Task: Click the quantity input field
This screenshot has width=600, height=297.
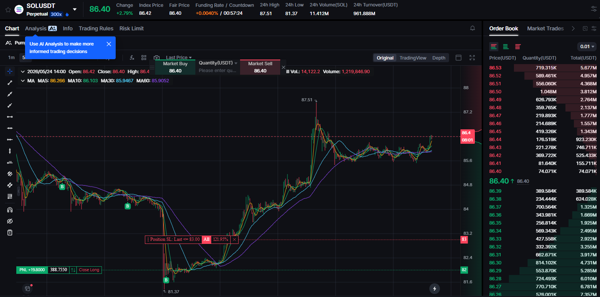Action: (x=217, y=71)
